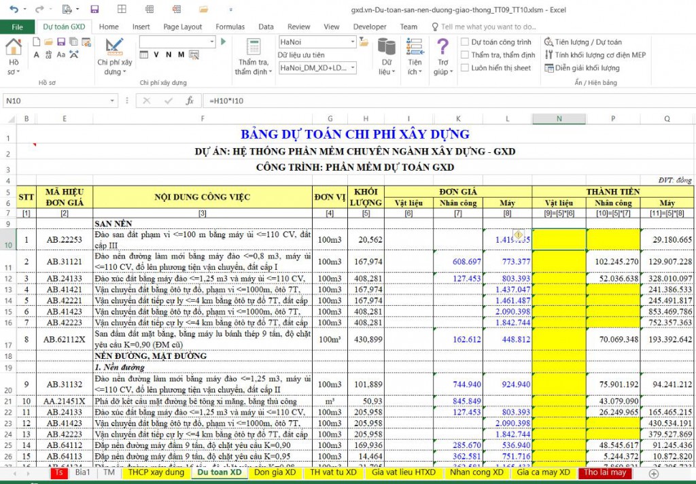Click the Redo arrow in the quick access toolbar
This screenshot has height=484, width=696.
(39, 10)
